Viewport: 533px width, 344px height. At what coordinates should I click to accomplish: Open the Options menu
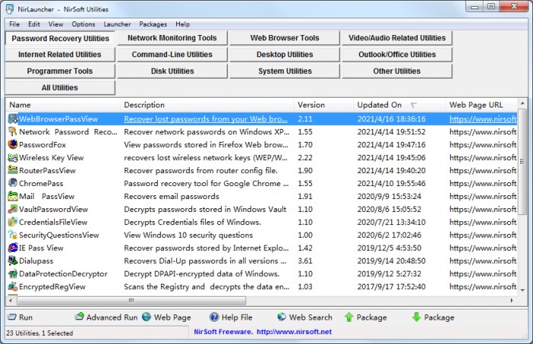coord(83,24)
